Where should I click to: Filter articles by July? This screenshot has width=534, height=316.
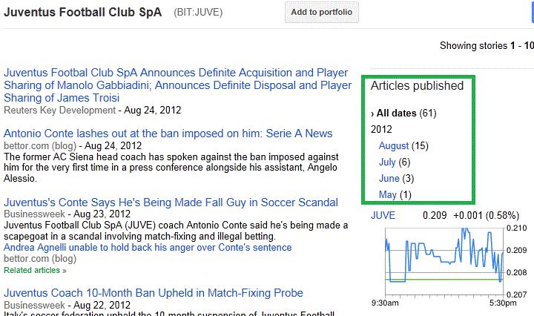pyautogui.click(x=387, y=162)
